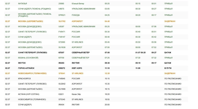Click flight number S72565

tap(62, 42)
